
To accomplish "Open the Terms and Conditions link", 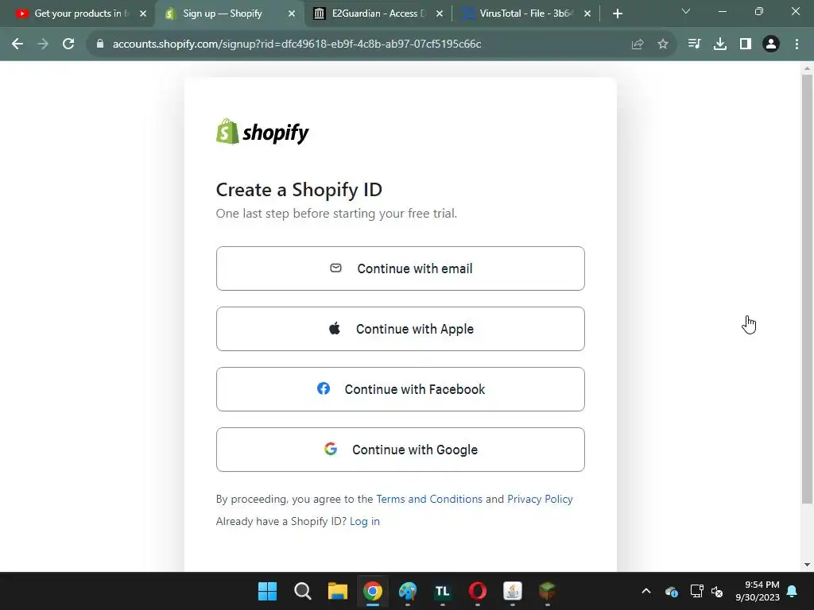I will [x=429, y=499].
